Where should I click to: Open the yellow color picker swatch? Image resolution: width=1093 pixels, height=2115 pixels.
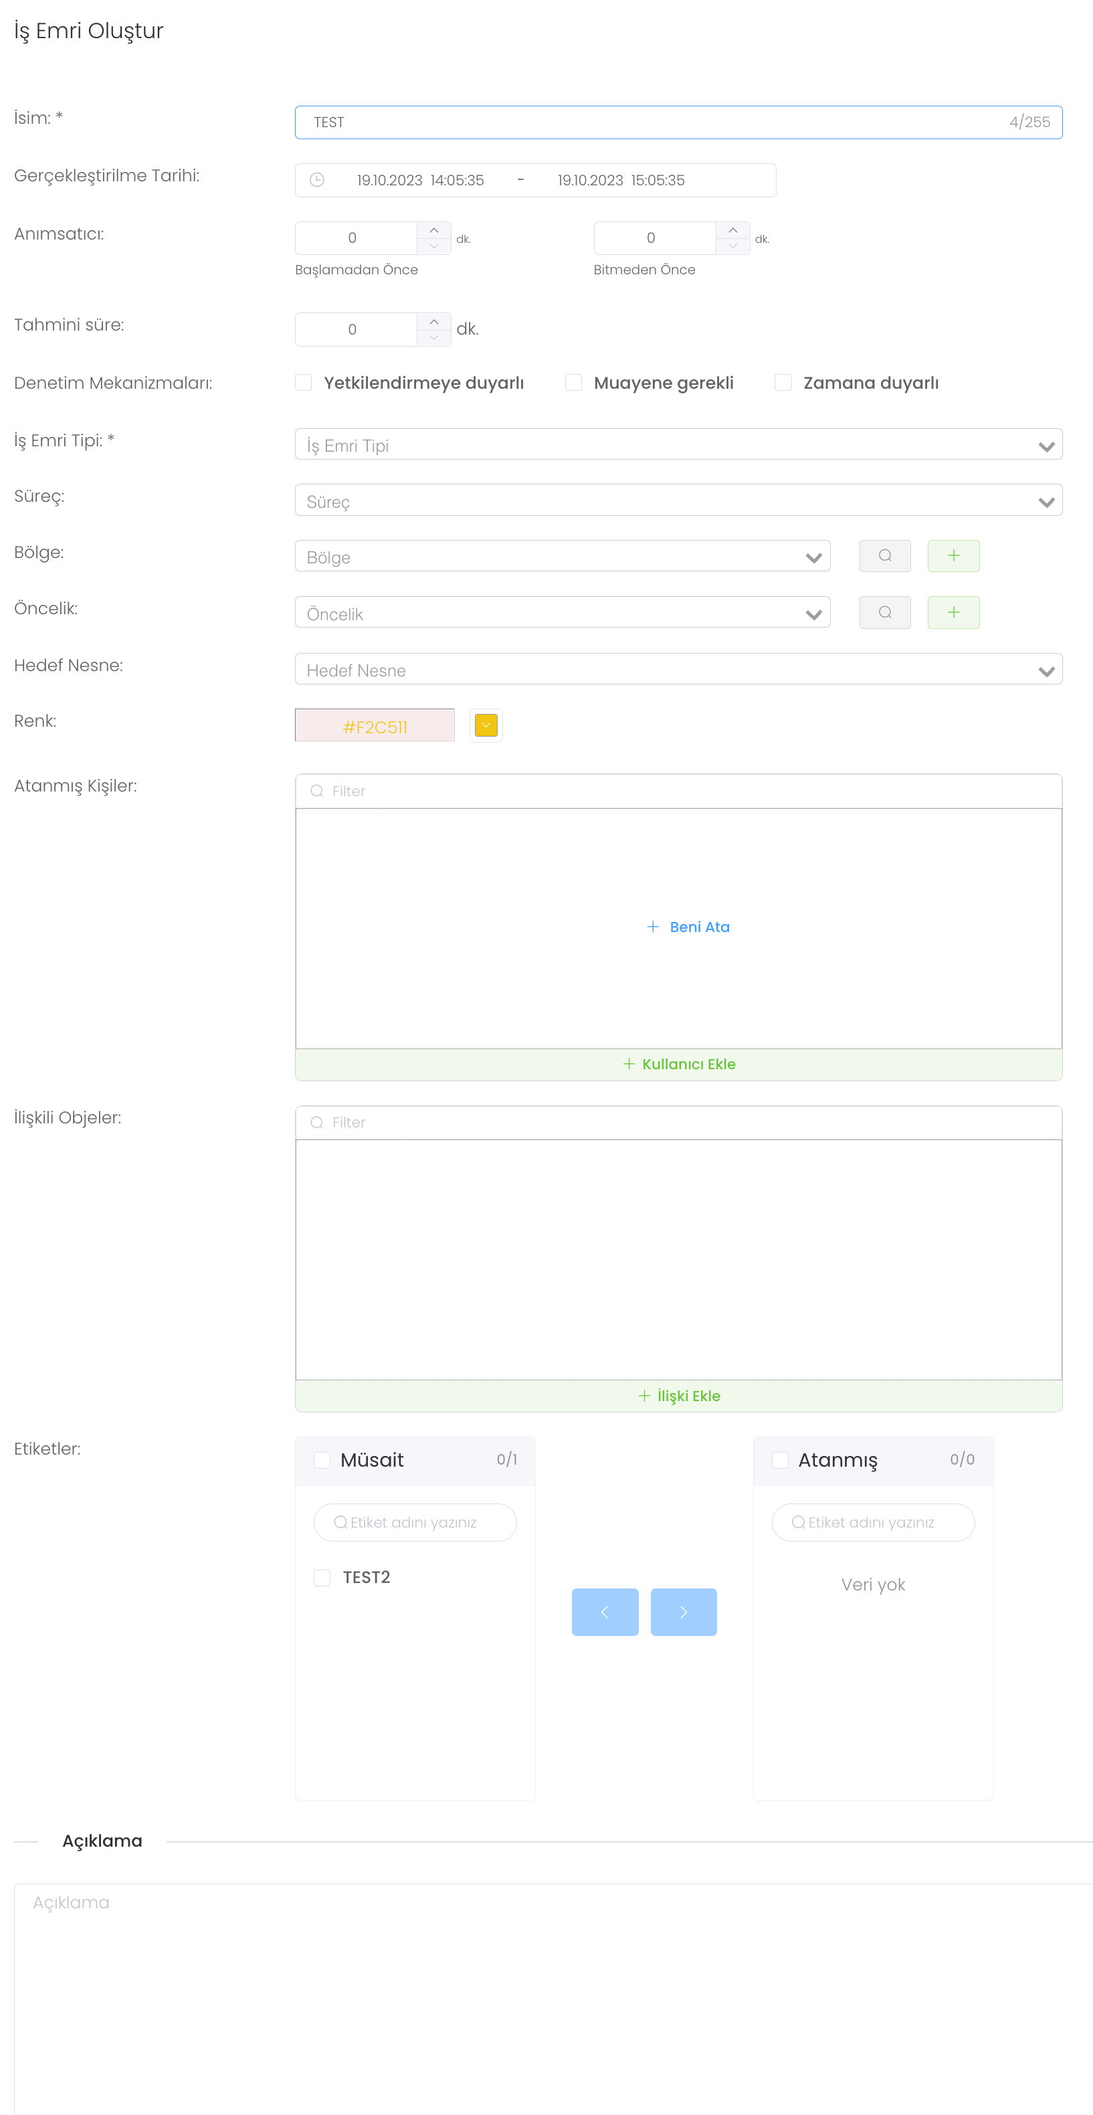coord(486,726)
